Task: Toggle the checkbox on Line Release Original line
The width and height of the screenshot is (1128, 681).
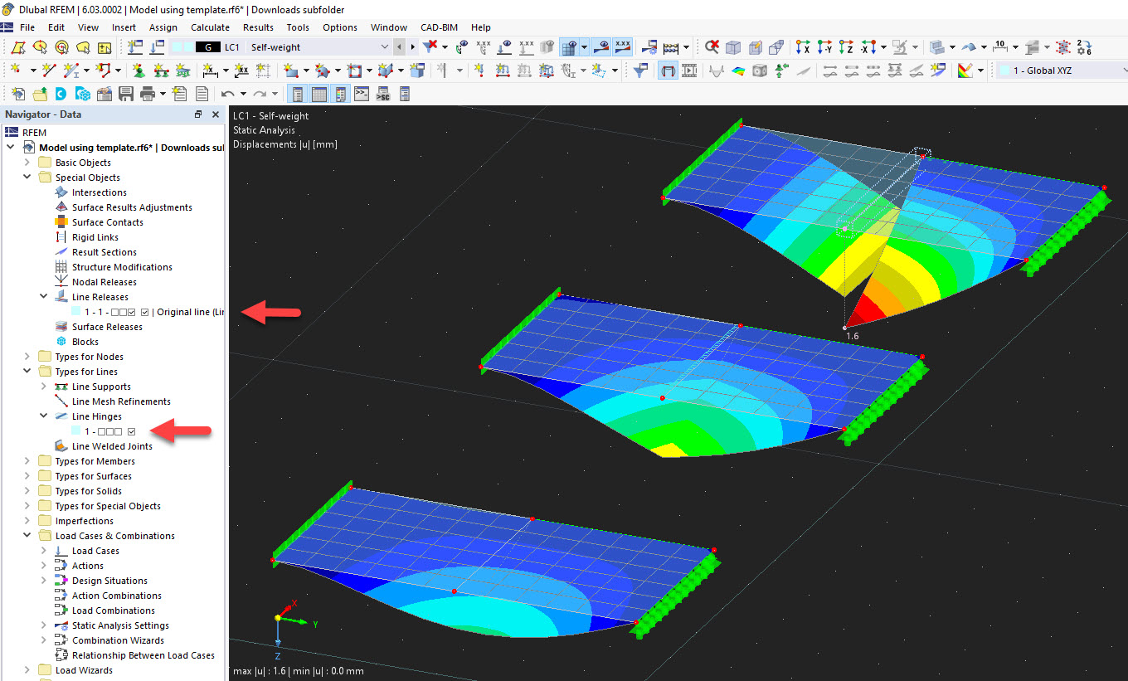Action: (x=145, y=314)
